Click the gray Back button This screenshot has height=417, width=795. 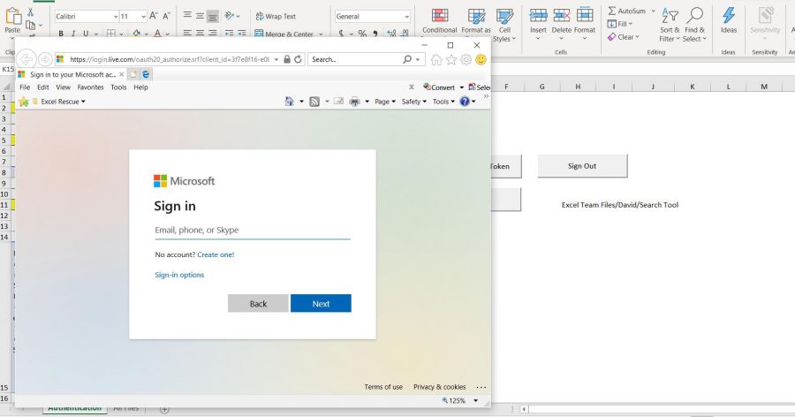[258, 303]
